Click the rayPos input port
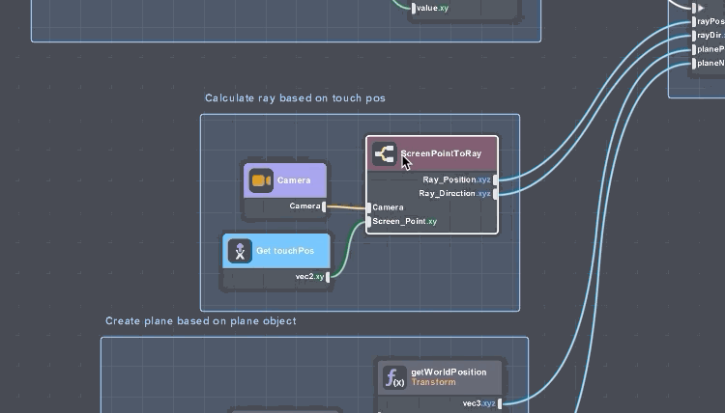The width and height of the screenshot is (725, 413). point(693,21)
